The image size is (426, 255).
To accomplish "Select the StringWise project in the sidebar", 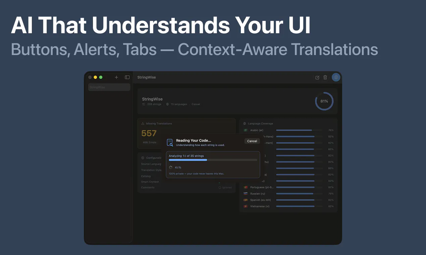I will 109,87.
